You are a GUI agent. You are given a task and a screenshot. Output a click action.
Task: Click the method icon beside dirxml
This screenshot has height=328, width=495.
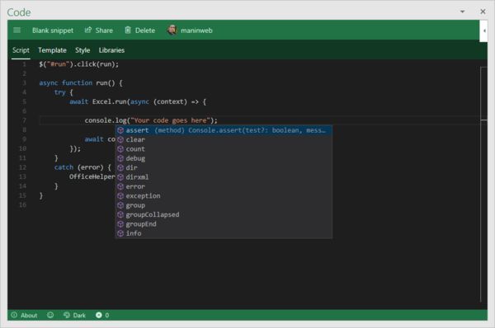pyautogui.click(x=120, y=177)
